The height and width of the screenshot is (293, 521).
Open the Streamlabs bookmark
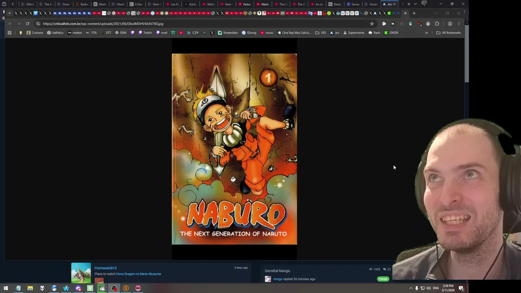pyautogui.click(x=228, y=33)
